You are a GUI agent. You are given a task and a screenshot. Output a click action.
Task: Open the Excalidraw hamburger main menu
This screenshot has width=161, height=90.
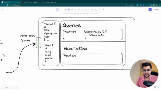pyautogui.click(x=3, y=9)
